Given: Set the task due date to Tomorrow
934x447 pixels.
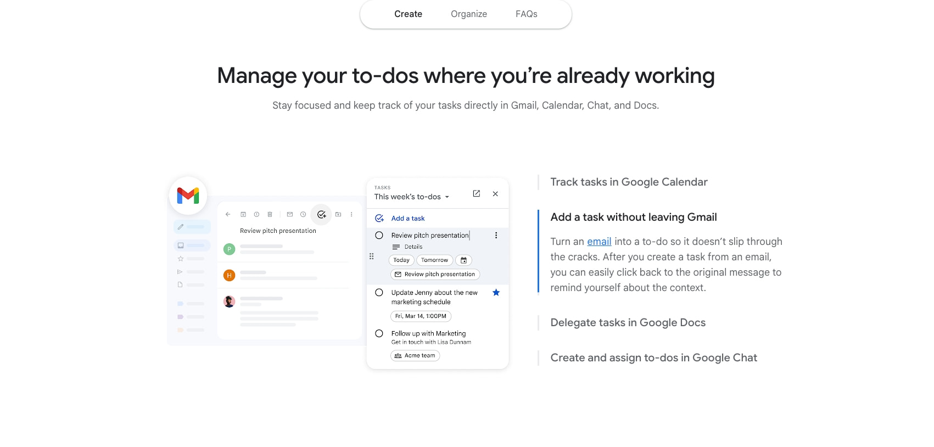Looking at the screenshot, I should point(434,260).
